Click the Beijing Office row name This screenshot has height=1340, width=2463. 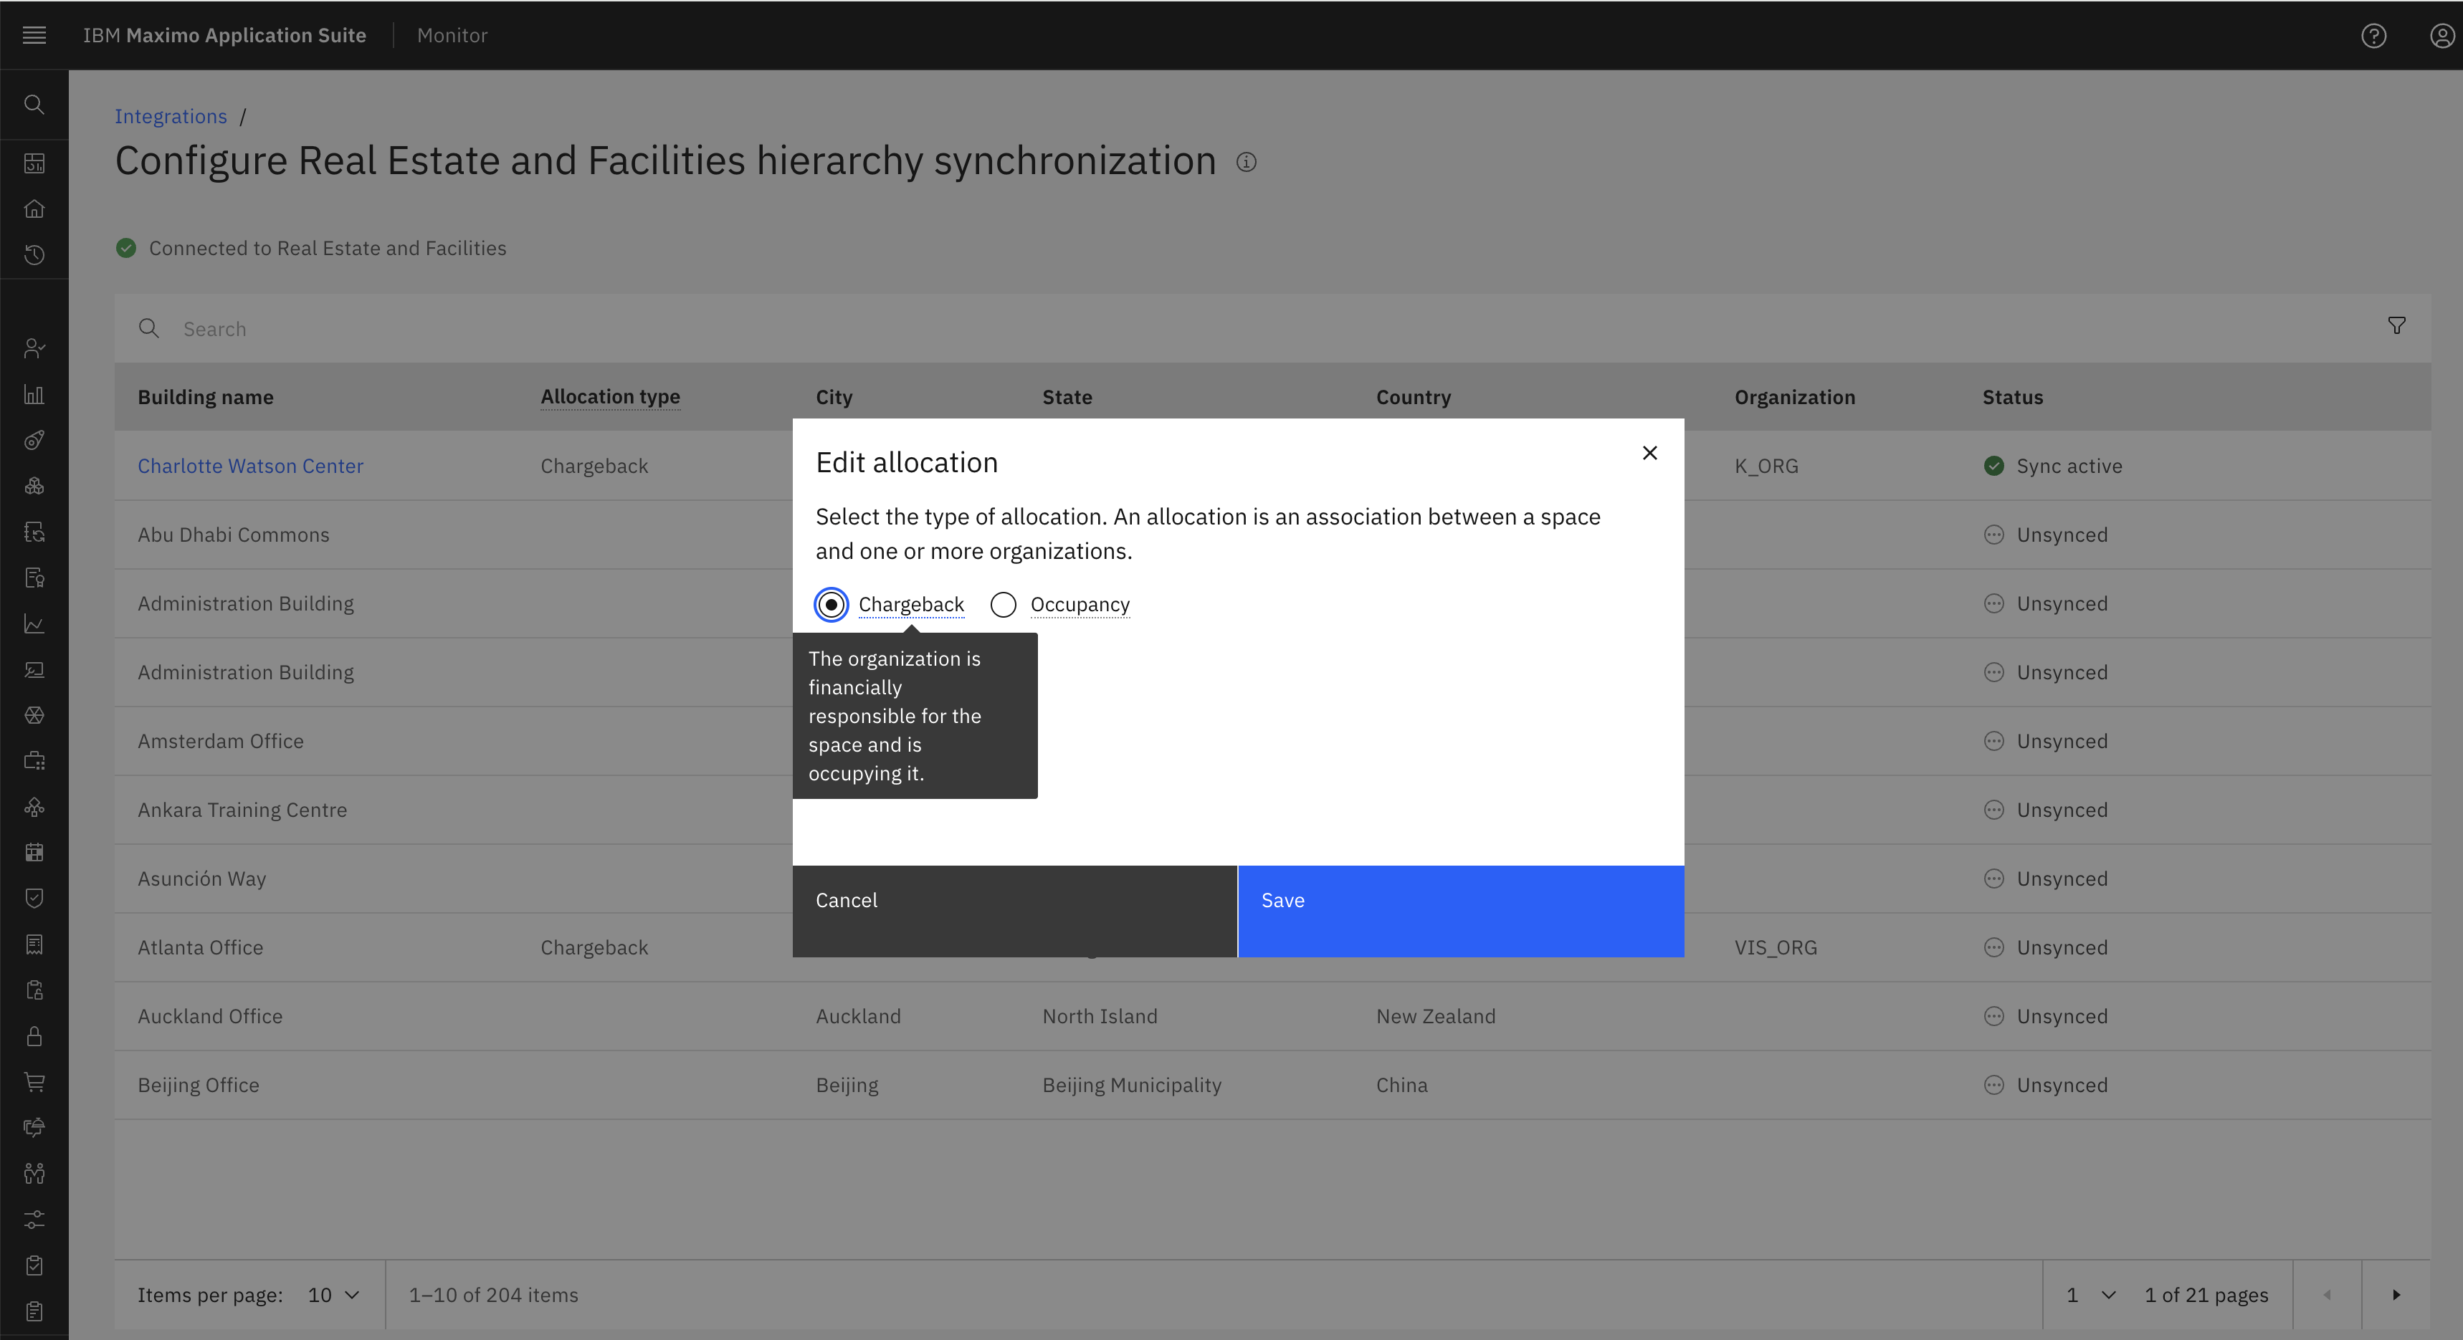click(x=199, y=1086)
